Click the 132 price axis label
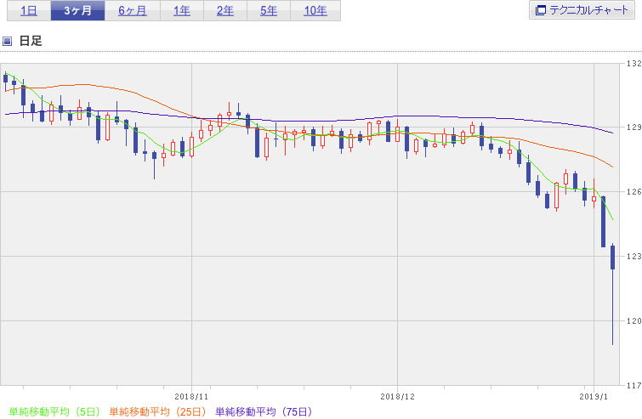This screenshot has height=419, width=642. (x=633, y=64)
